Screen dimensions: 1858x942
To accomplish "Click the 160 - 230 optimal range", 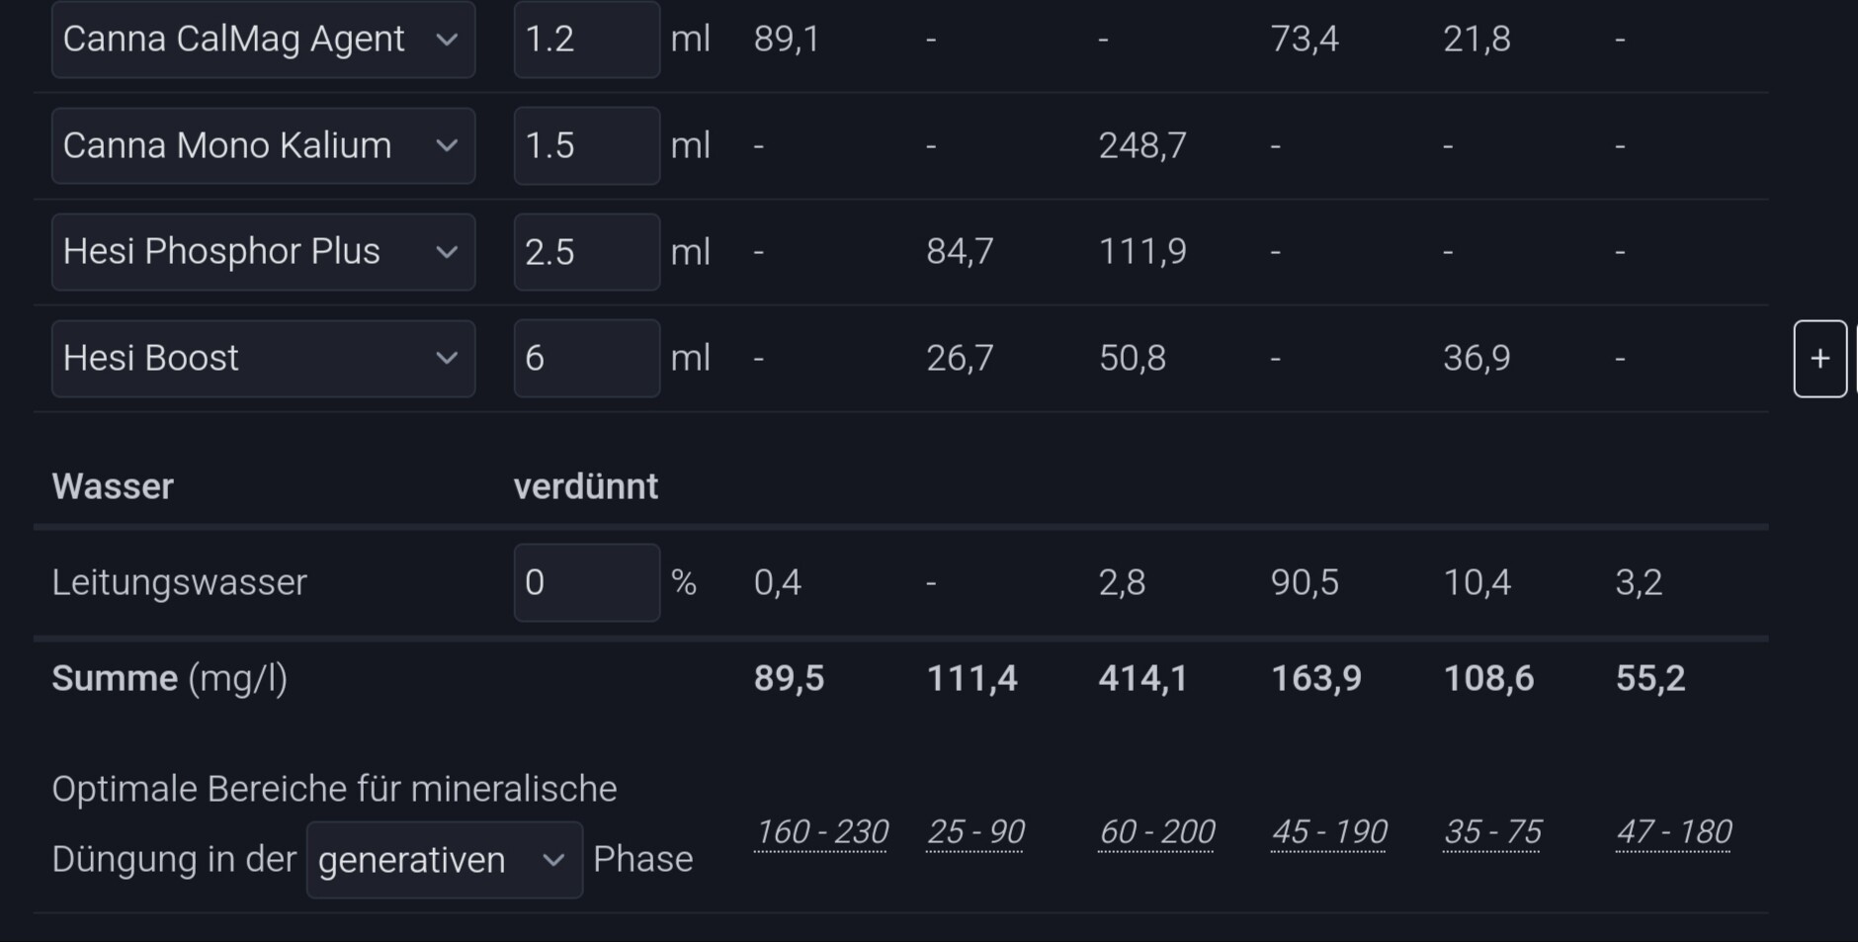I will (820, 832).
